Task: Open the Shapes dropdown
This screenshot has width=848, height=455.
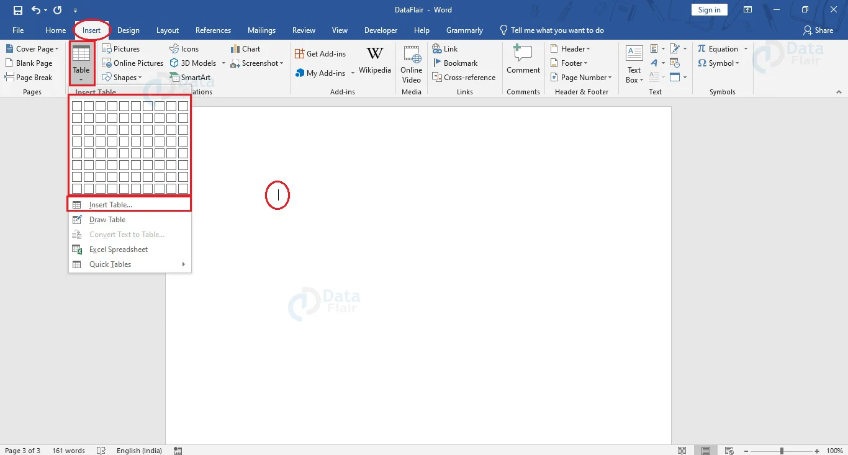Action: point(122,77)
